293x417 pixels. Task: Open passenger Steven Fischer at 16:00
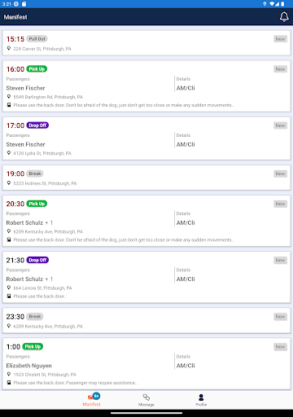click(25, 88)
